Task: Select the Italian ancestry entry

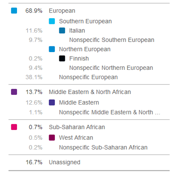Action: coord(77,31)
